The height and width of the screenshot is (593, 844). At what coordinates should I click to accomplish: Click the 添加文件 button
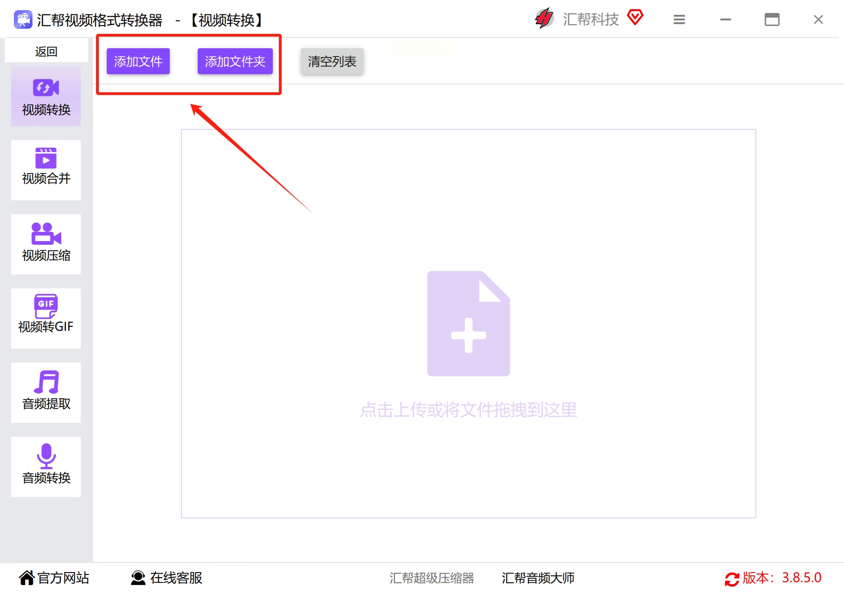click(x=138, y=61)
